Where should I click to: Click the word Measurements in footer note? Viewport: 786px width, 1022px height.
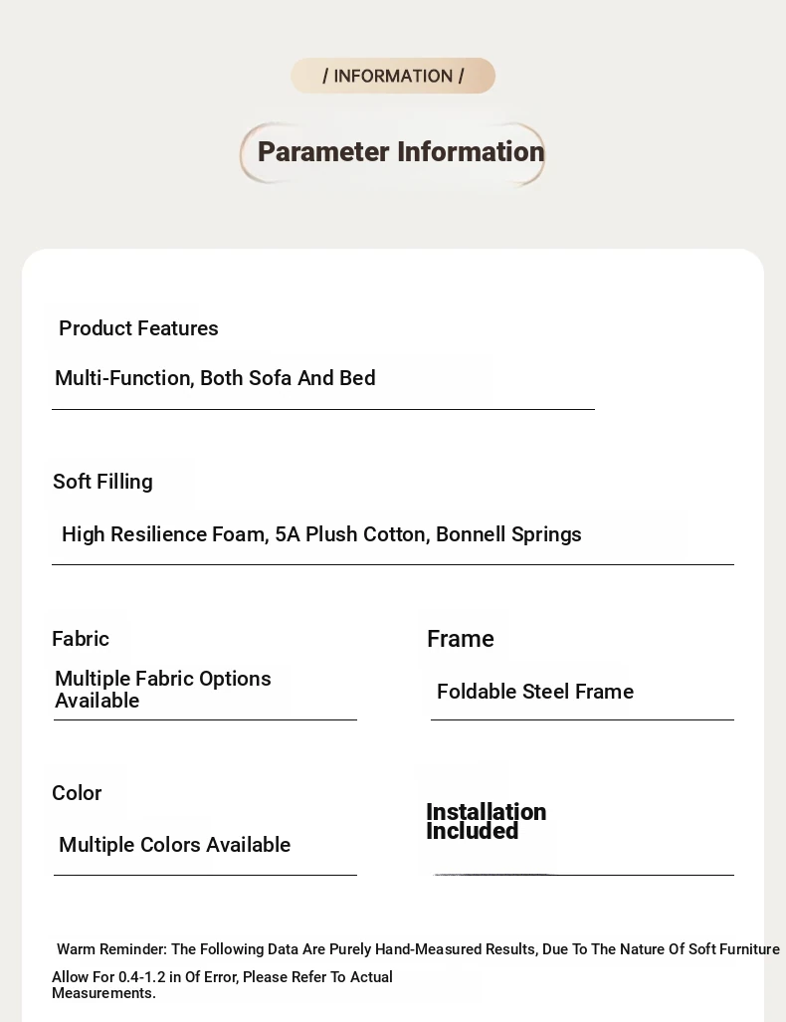(x=103, y=993)
